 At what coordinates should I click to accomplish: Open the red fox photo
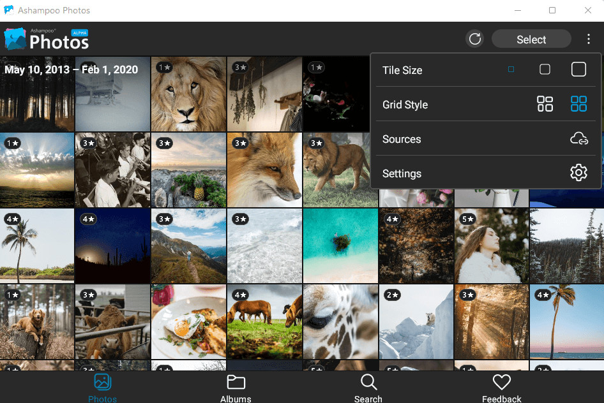click(264, 170)
